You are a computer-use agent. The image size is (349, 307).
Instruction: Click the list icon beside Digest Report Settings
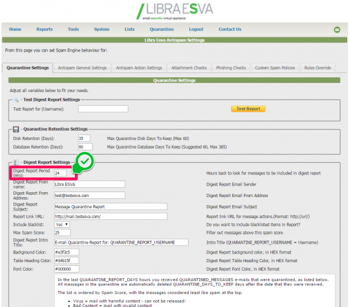tap(16, 163)
